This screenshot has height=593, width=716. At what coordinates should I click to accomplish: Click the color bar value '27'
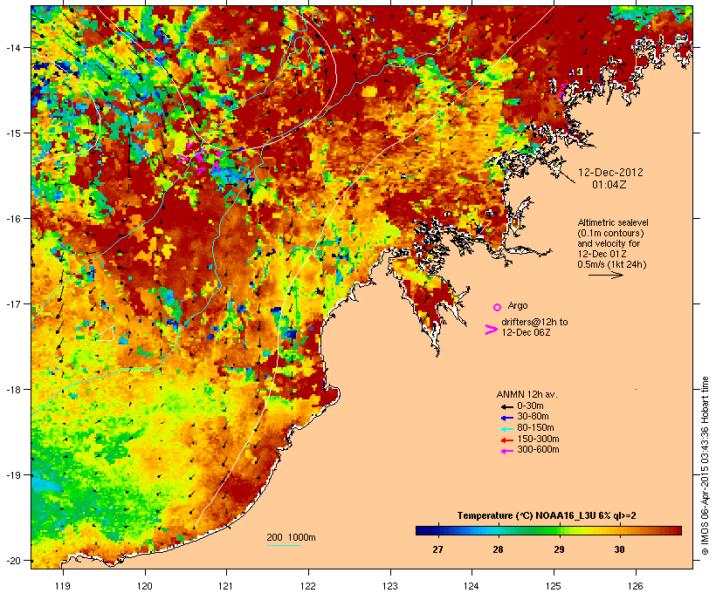437,549
